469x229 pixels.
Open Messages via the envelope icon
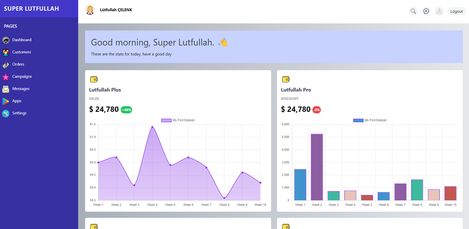pos(5,89)
